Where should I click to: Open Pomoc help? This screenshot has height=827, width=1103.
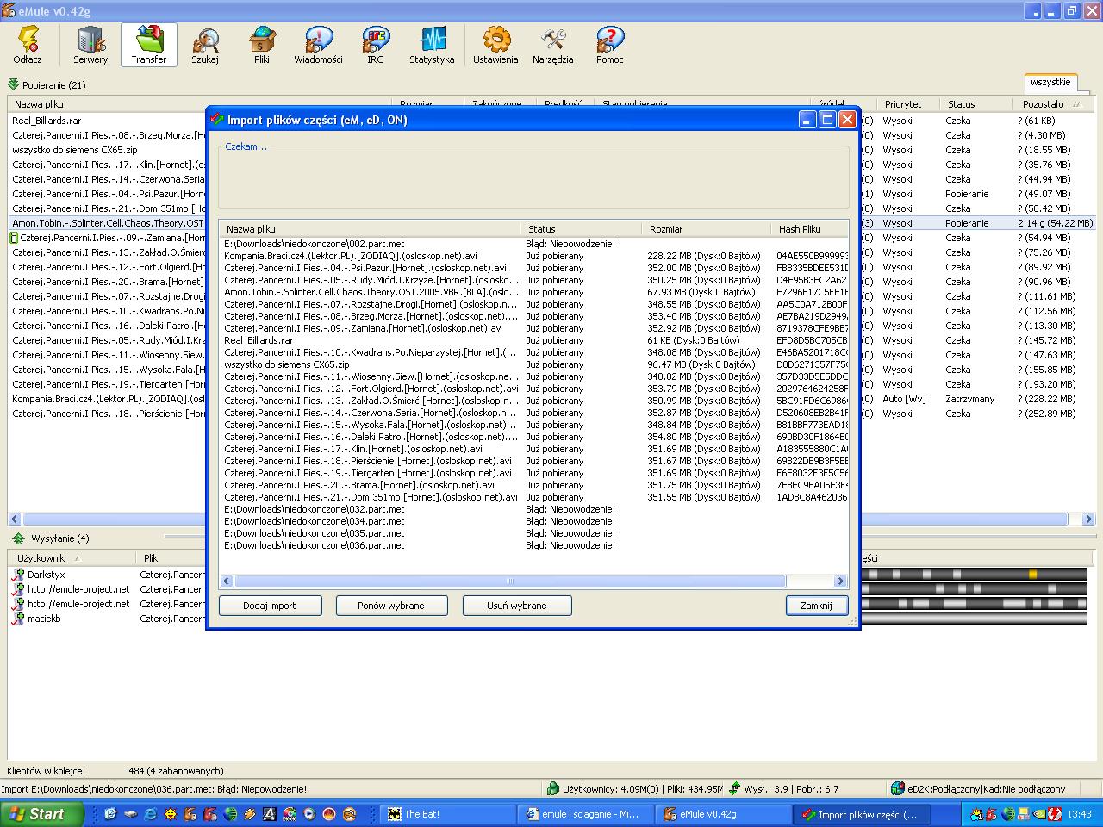pyautogui.click(x=609, y=45)
